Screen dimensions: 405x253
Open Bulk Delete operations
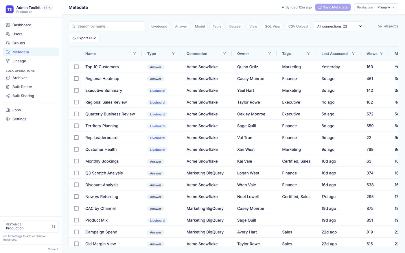[x=31, y=87]
